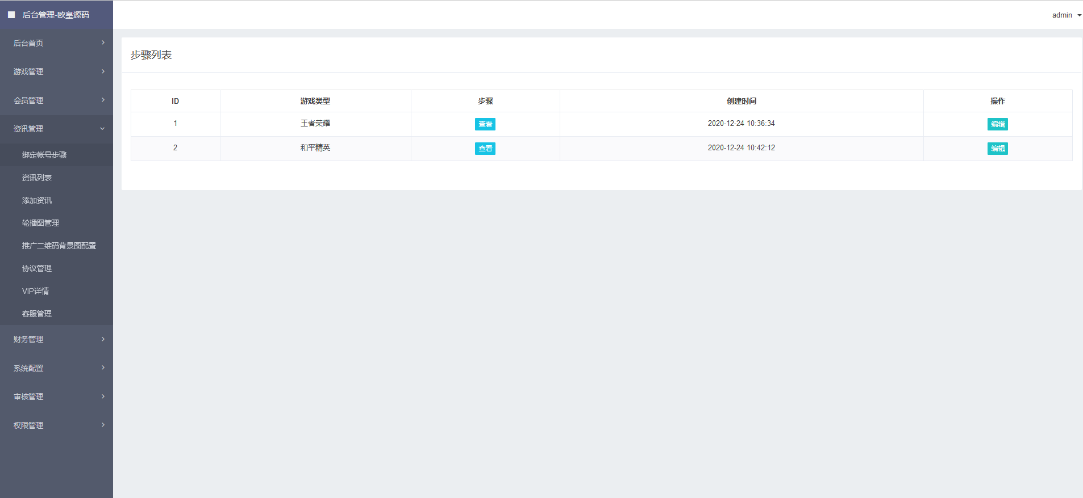Open the 审核管理 menu label
The width and height of the screenshot is (1083, 498).
[x=28, y=396]
